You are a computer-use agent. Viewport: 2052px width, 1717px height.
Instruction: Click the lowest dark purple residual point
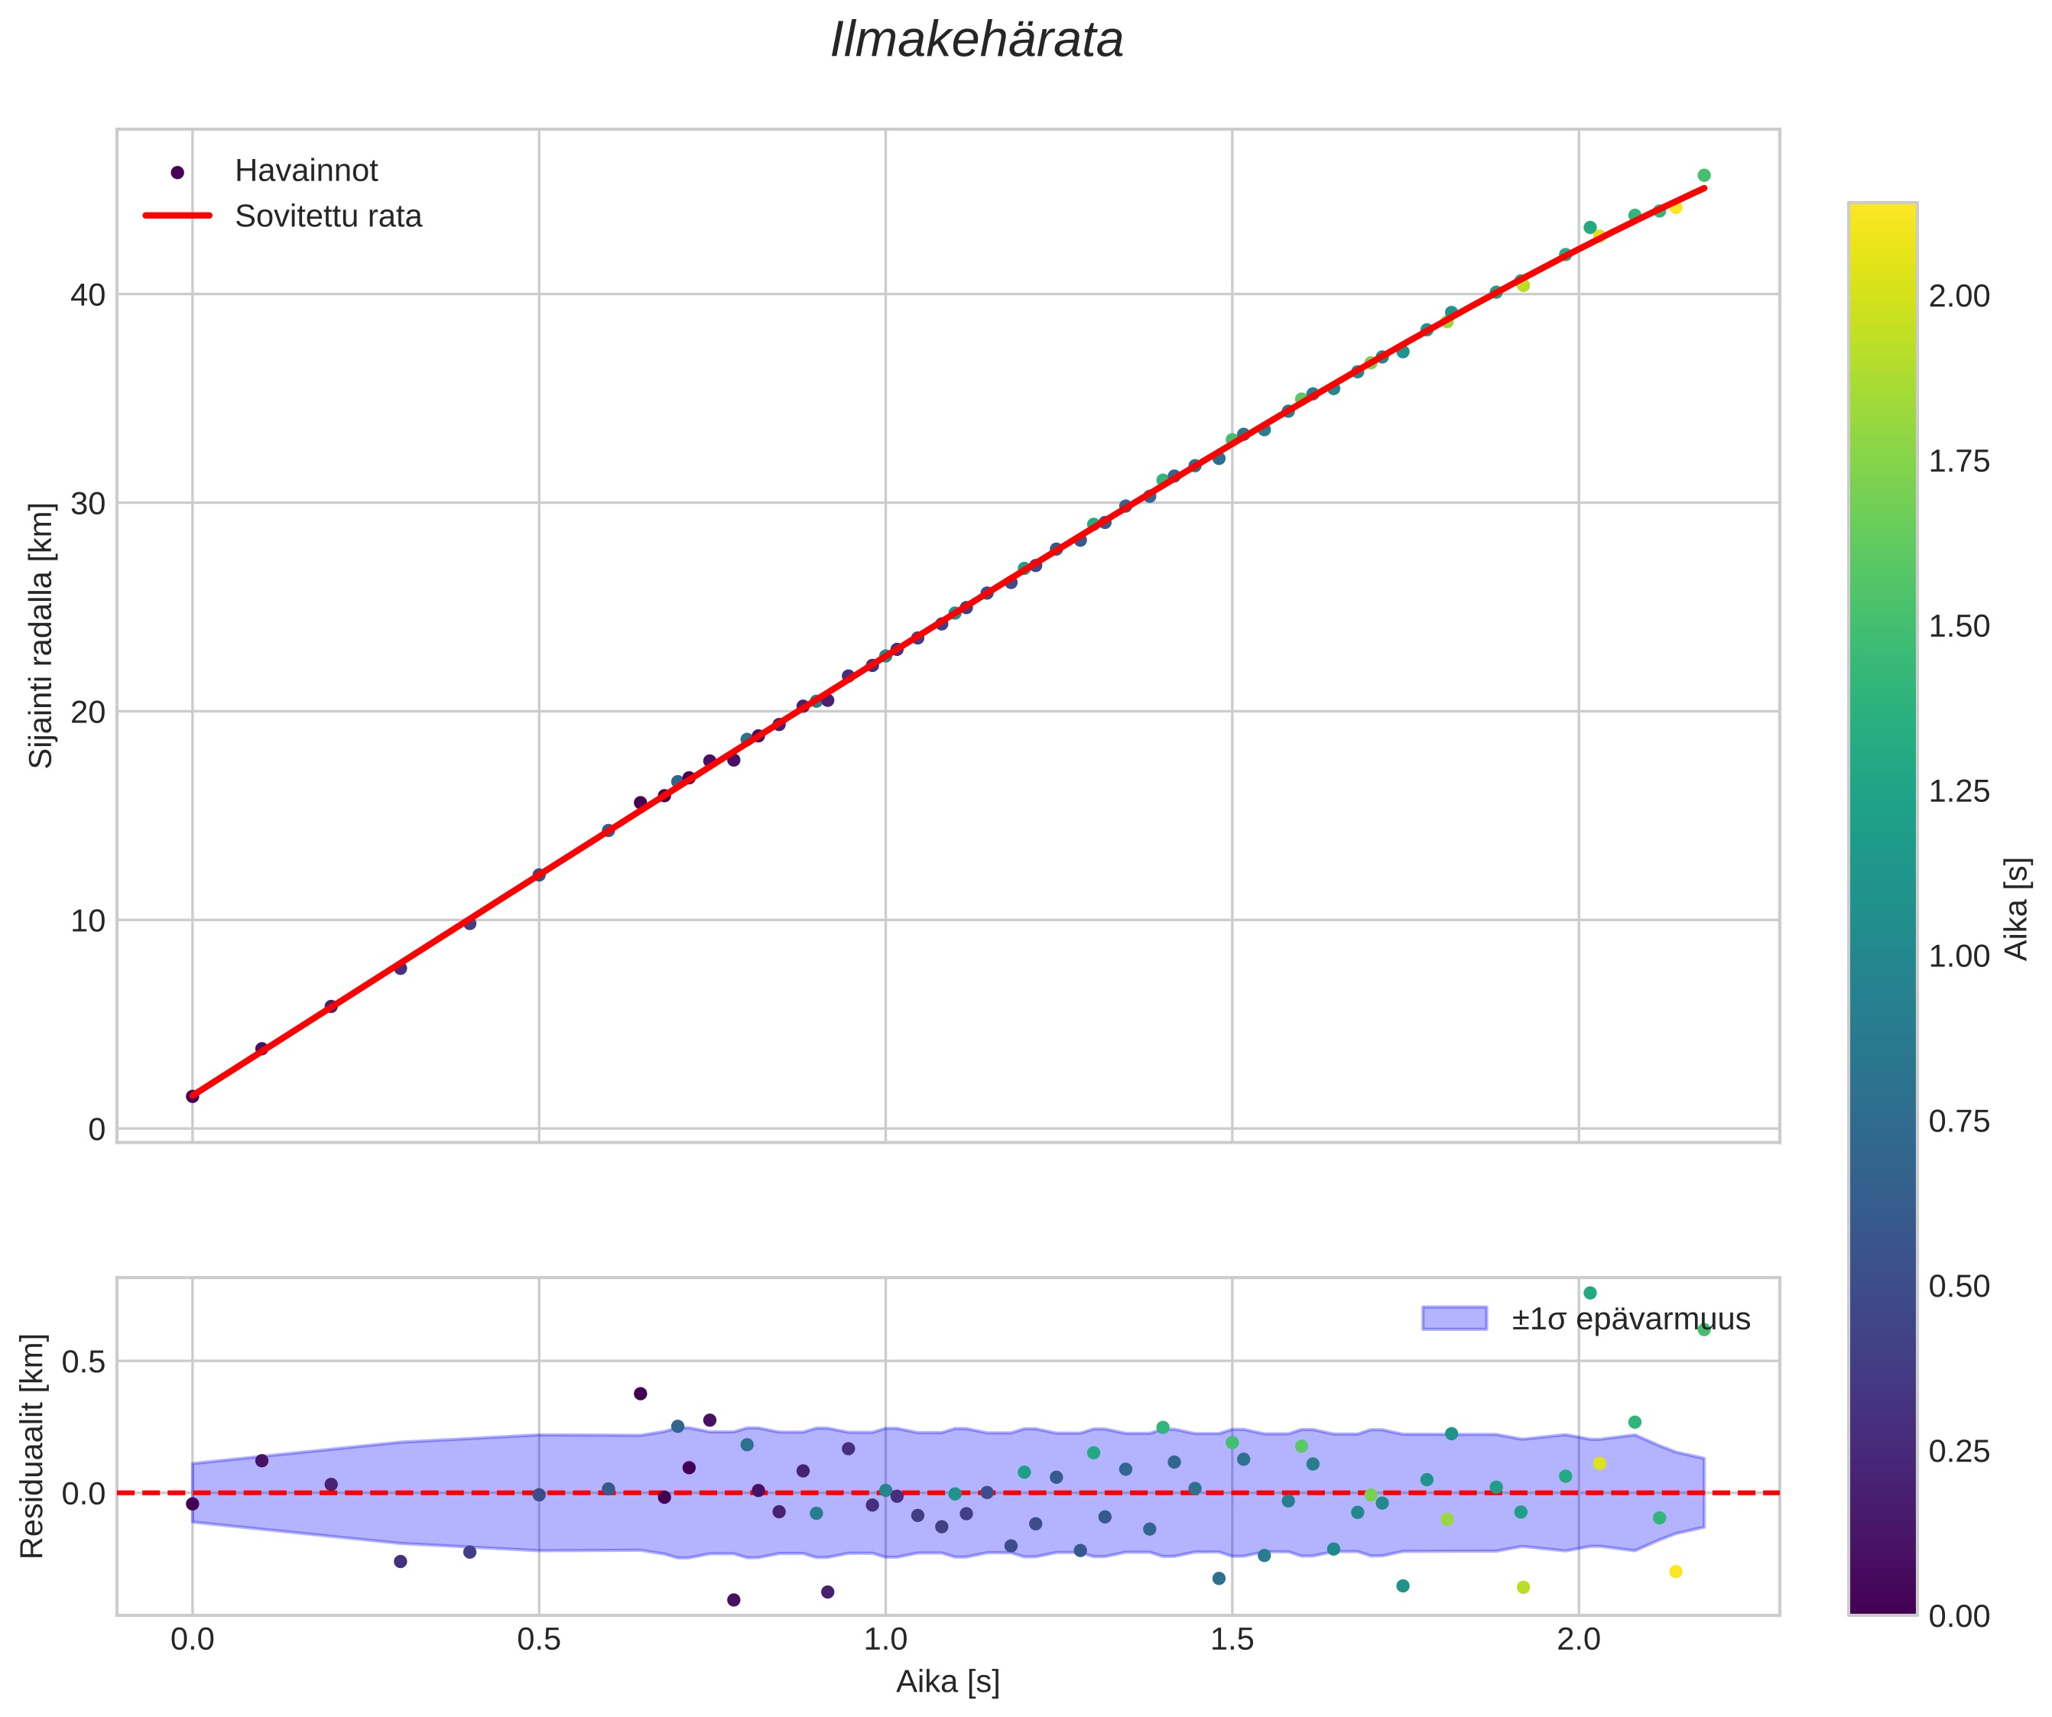[734, 1600]
